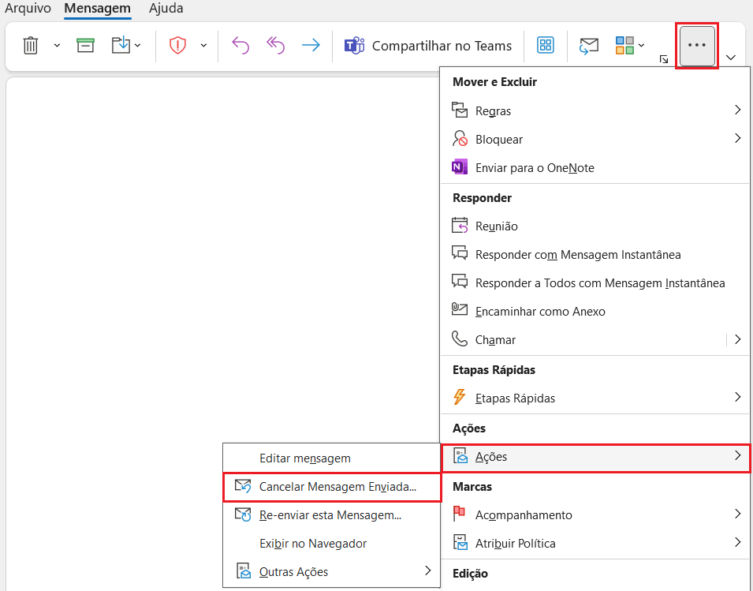Click the Report shield icon

point(177,46)
